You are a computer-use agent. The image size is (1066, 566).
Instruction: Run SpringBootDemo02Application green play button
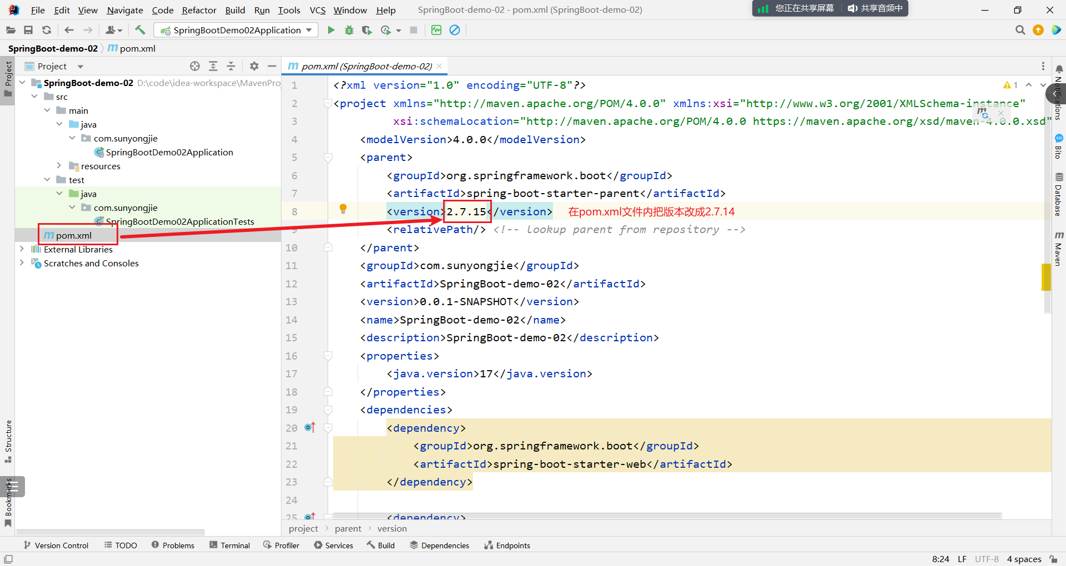point(331,30)
